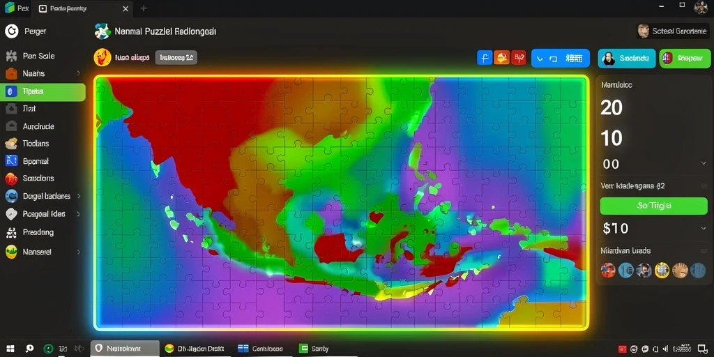714x357 pixels.
Task: Click the Iuan aliaga username text
Action: tap(132, 57)
